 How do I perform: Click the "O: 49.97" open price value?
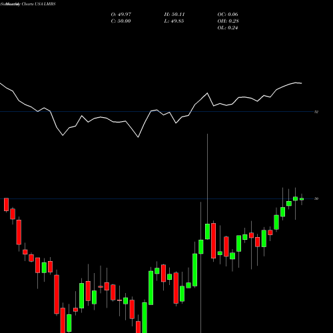[121, 15]
